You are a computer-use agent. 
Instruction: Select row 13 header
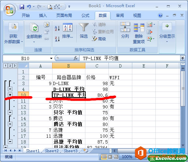click(x=23, y=113)
